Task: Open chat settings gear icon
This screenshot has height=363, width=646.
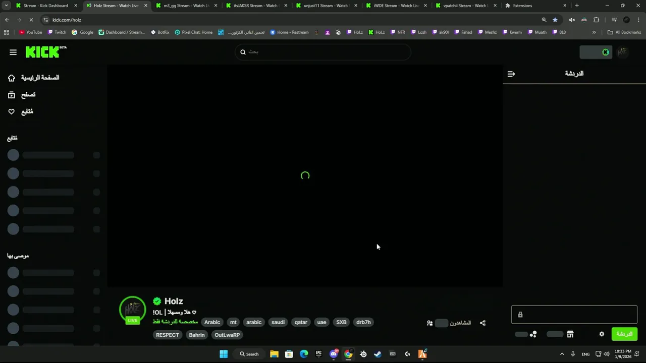Action: 602,334
